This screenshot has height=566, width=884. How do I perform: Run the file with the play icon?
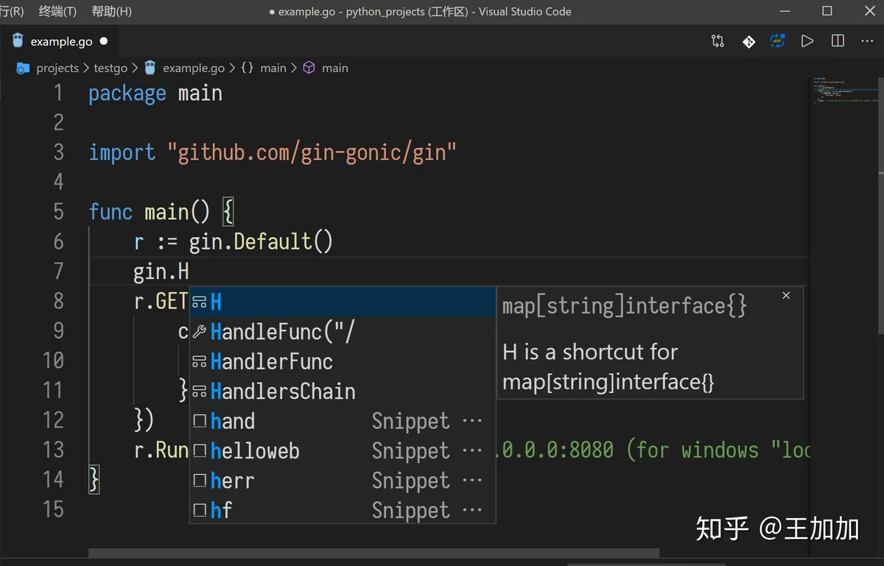[807, 41]
